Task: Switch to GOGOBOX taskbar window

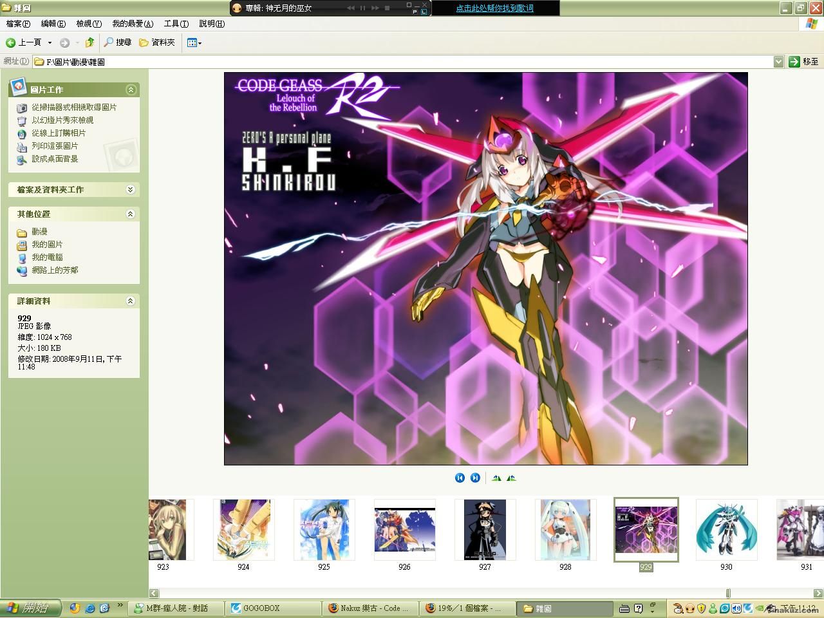Action: coord(273,608)
